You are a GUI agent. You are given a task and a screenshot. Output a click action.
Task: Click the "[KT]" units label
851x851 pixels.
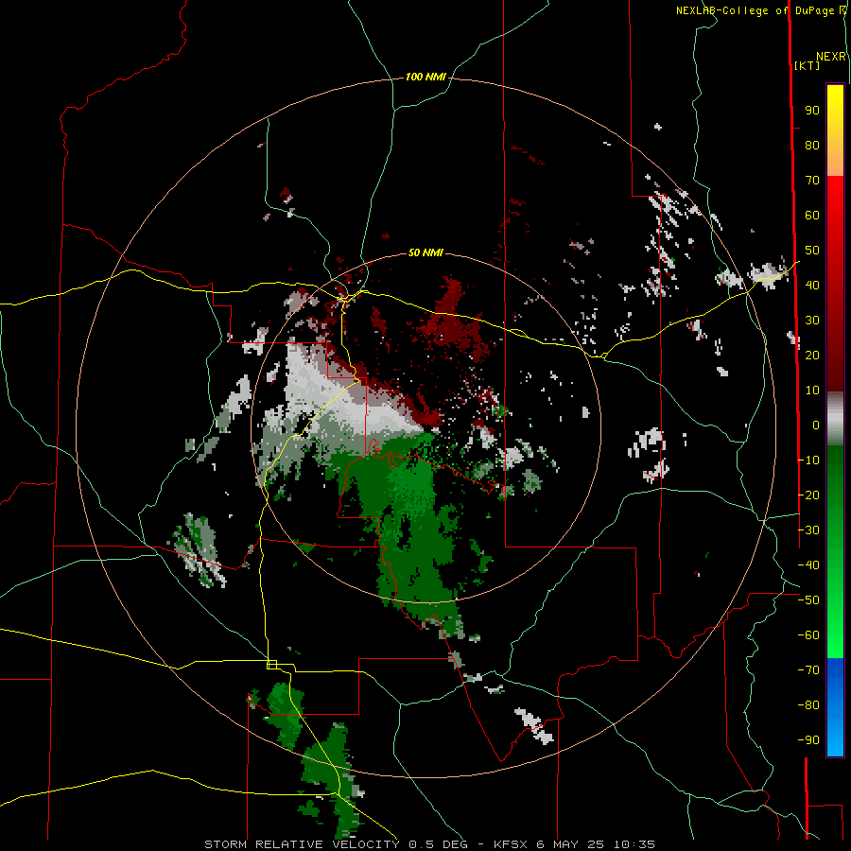click(x=808, y=65)
